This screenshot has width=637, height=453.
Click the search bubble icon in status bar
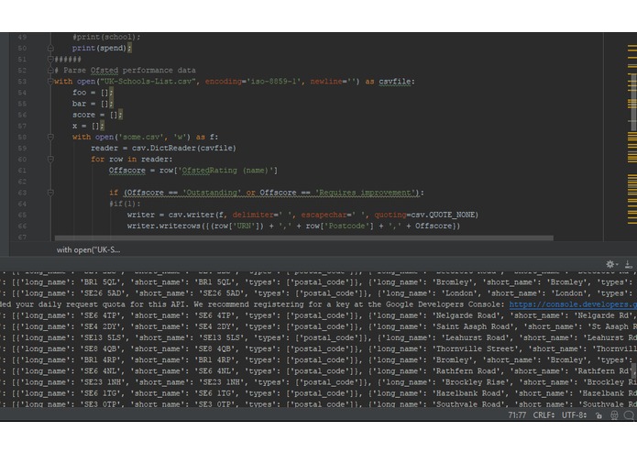(x=629, y=415)
